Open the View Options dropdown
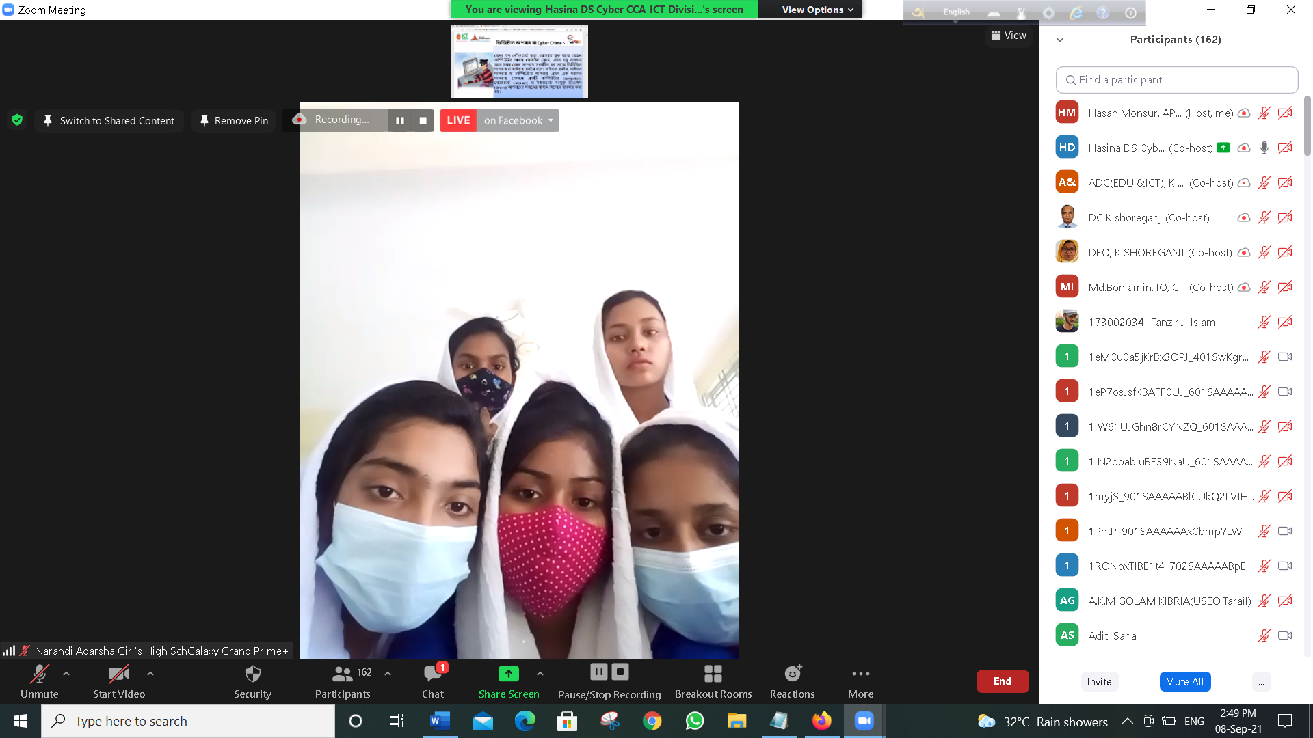Viewport: 1313px width, 738px height. [x=817, y=10]
